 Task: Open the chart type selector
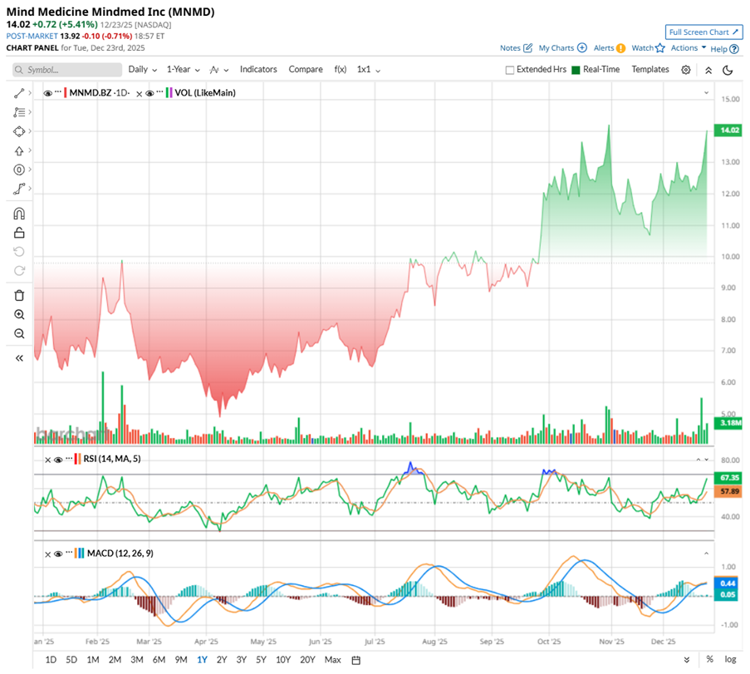tap(219, 70)
